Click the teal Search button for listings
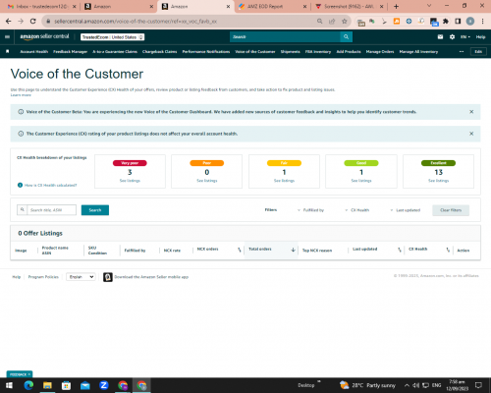The width and height of the screenshot is (491, 393). (x=95, y=210)
